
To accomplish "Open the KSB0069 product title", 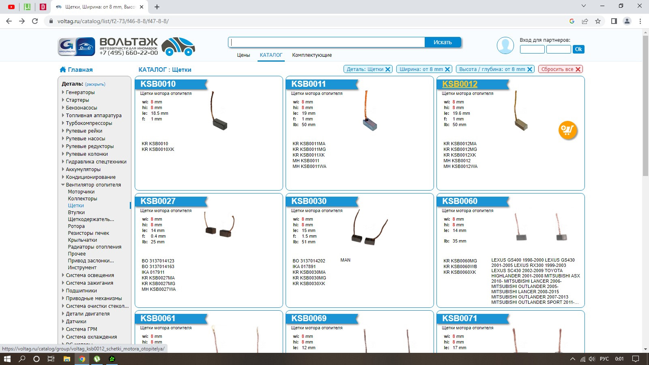I will pyautogui.click(x=309, y=318).
